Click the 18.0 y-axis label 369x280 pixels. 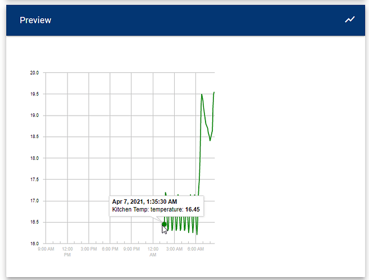point(34,158)
